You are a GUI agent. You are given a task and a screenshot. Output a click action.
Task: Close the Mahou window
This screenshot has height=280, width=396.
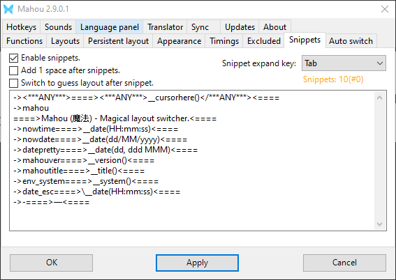point(385,9)
